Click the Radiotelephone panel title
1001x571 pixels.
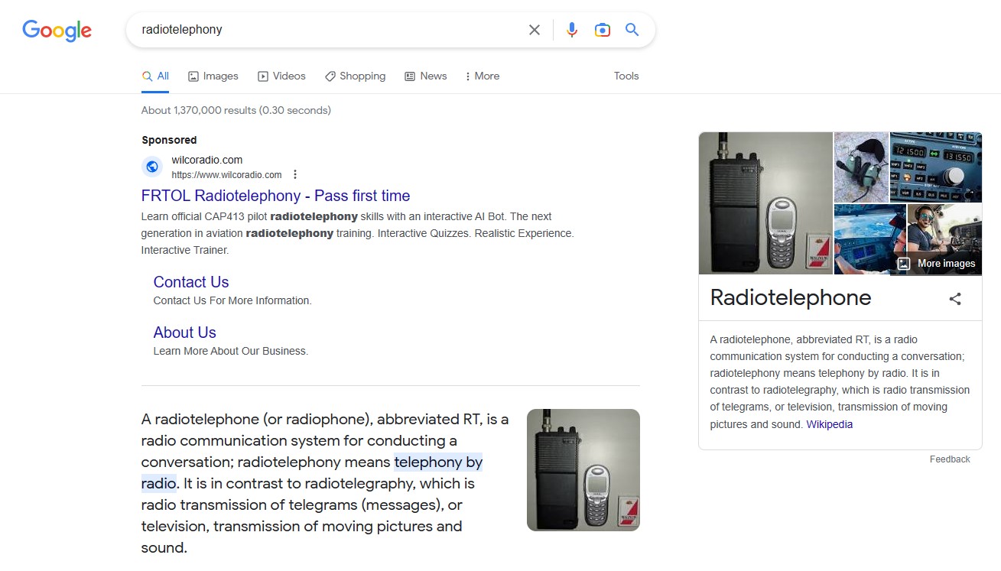[x=791, y=297]
